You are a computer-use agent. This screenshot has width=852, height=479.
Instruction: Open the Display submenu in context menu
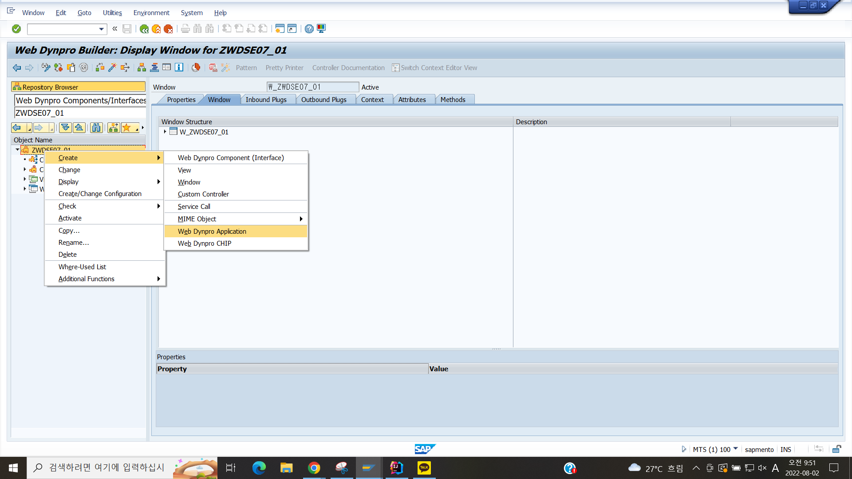point(105,182)
